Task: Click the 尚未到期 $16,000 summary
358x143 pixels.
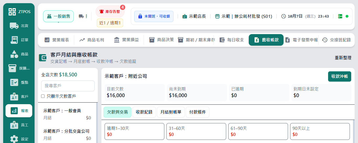Action: tap(197, 92)
